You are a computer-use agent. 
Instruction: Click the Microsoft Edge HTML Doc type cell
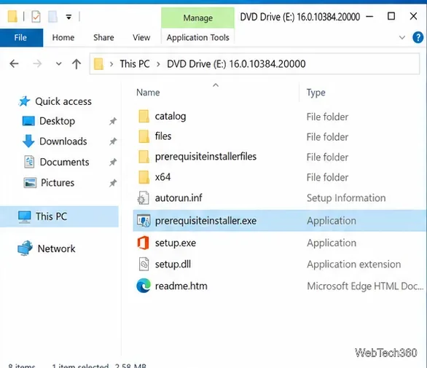[365, 286]
